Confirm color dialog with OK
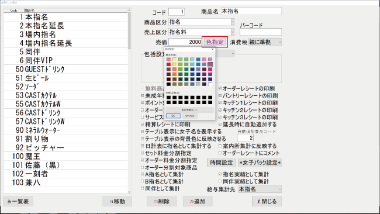This screenshot has width=380, height=214. pos(173,116)
